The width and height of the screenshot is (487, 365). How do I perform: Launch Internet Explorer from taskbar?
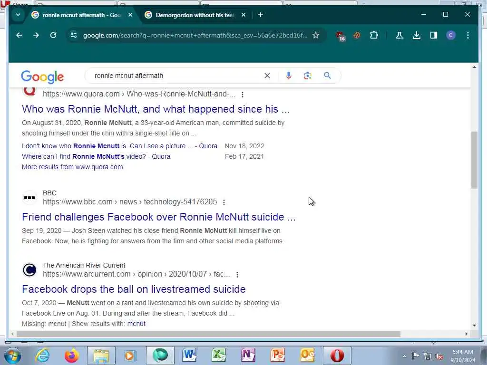[42, 355]
